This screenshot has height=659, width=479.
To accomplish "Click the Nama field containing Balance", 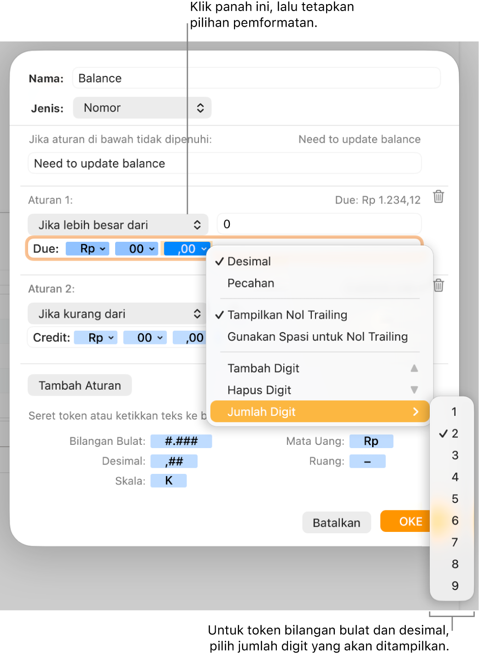I will [257, 78].
